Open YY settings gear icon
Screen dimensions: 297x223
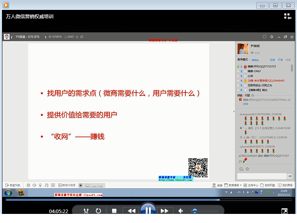point(28,185)
